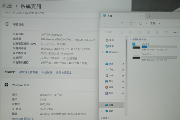Open 桌面 Desktop folder in sidebar

109,64
